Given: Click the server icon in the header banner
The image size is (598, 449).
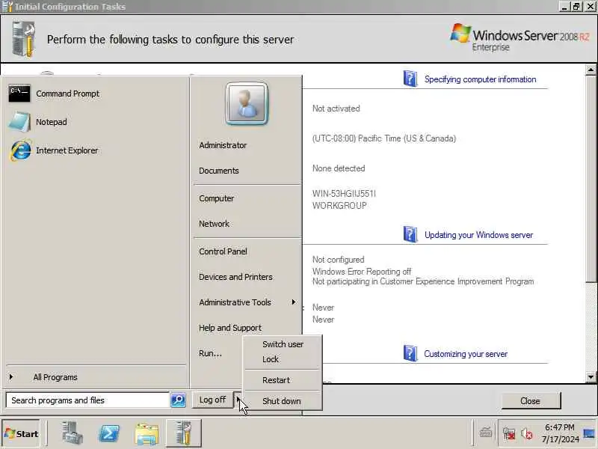Looking at the screenshot, I should point(24,39).
